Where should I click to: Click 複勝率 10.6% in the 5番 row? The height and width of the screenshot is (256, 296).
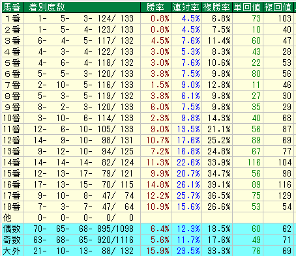point(219,63)
